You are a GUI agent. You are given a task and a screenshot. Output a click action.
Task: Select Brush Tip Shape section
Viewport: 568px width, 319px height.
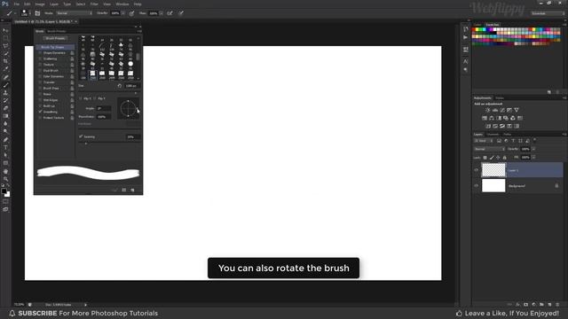click(55, 47)
